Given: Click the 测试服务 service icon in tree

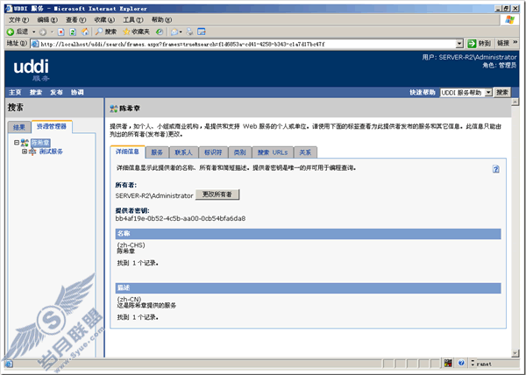Looking at the screenshot, I should (32, 152).
